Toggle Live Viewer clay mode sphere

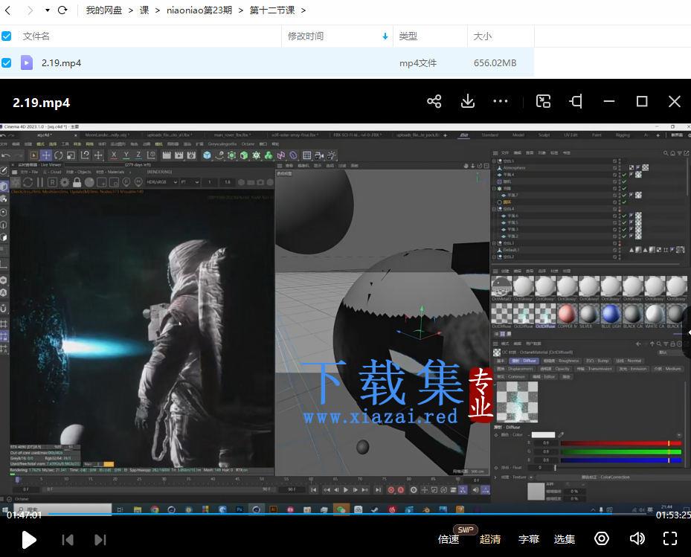pos(89,182)
